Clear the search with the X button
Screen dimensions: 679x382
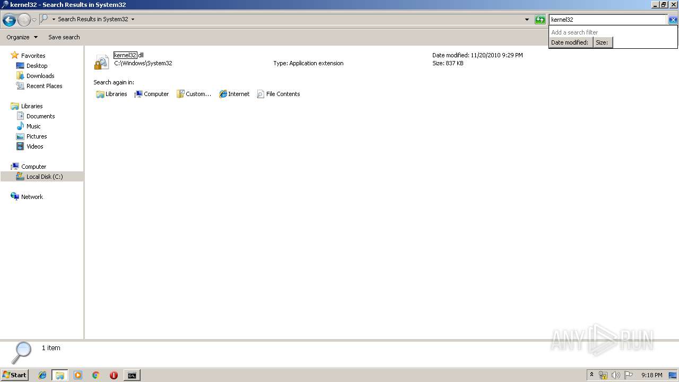(673, 20)
